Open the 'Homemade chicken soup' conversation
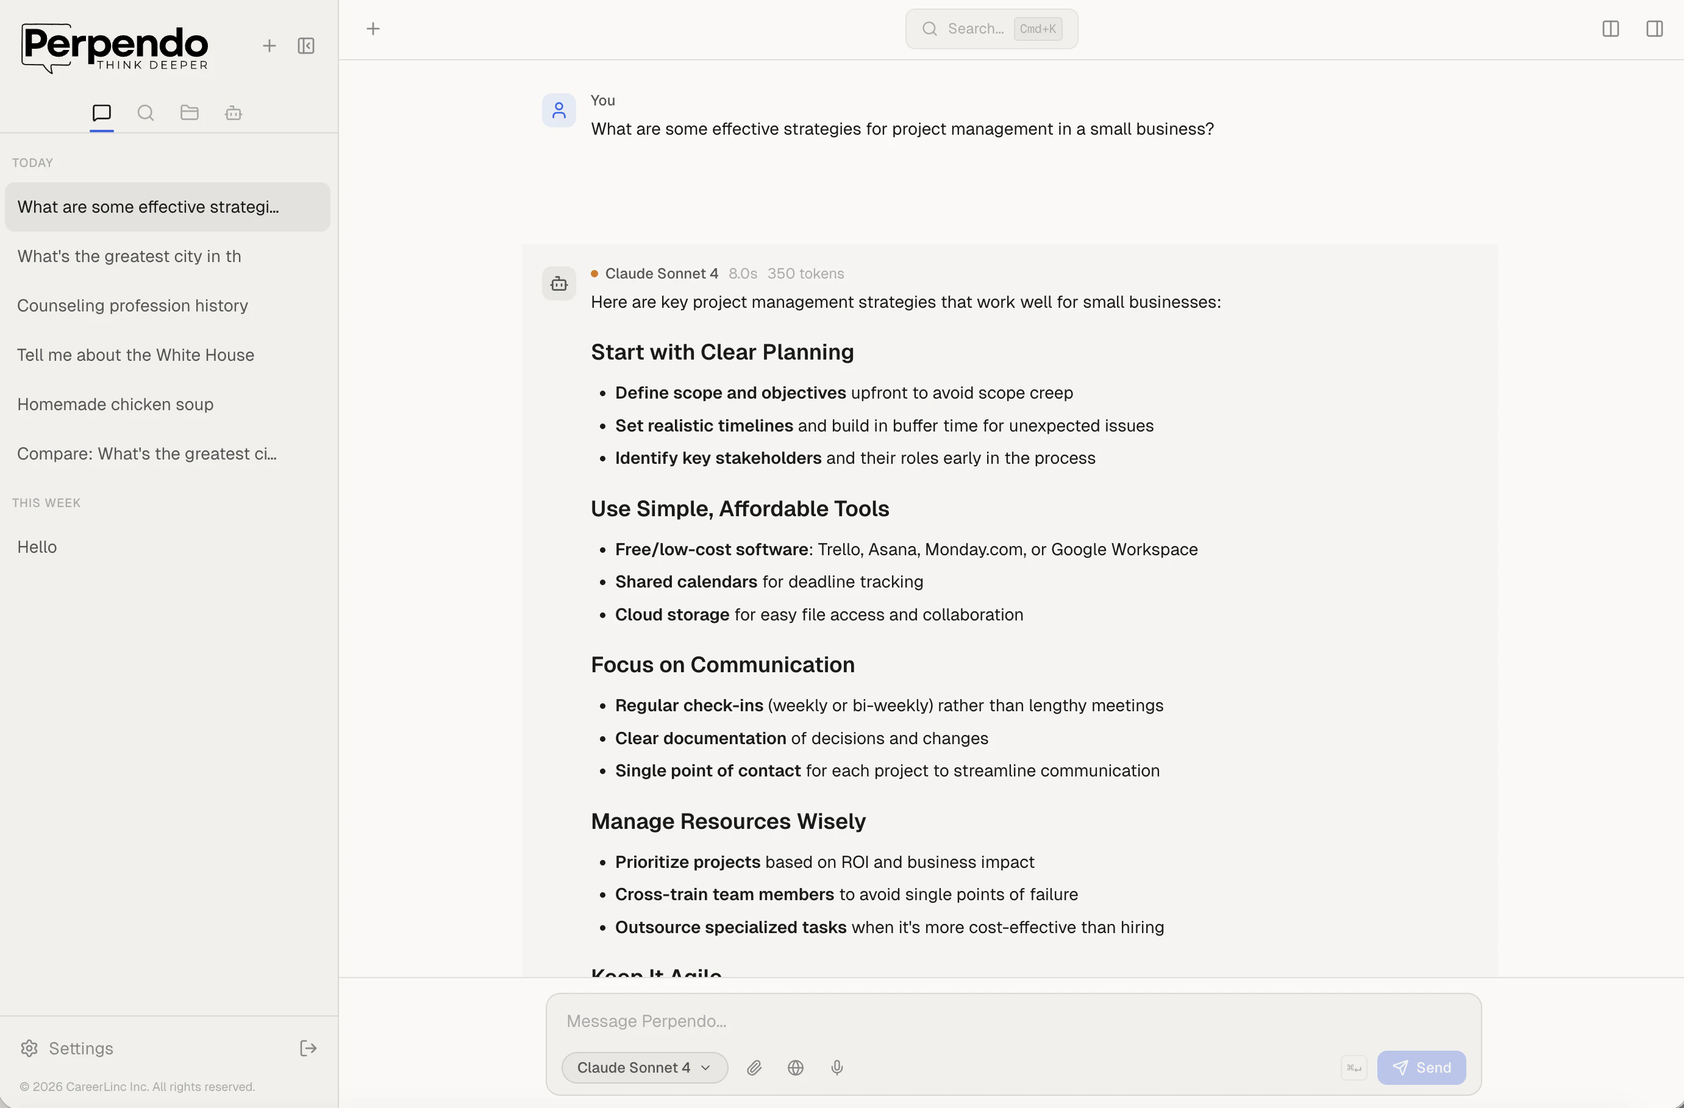Viewport: 1684px width, 1108px height. point(115,405)
